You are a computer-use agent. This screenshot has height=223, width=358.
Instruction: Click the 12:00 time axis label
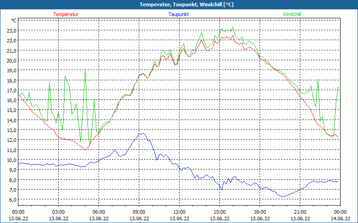[x=179, y=212]
